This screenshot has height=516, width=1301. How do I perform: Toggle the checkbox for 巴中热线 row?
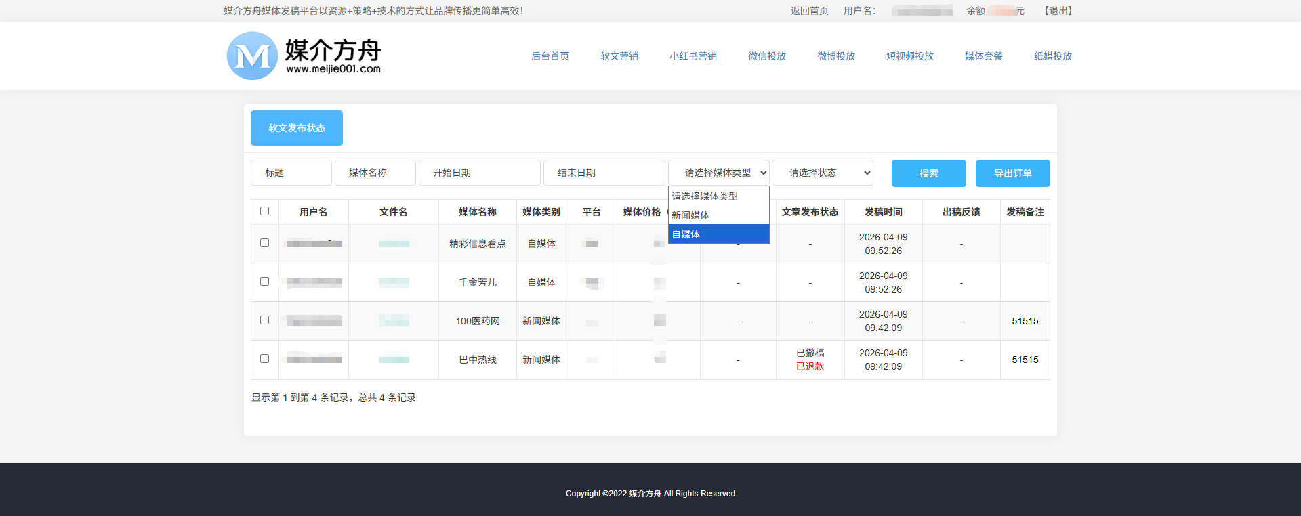(264, 359)
